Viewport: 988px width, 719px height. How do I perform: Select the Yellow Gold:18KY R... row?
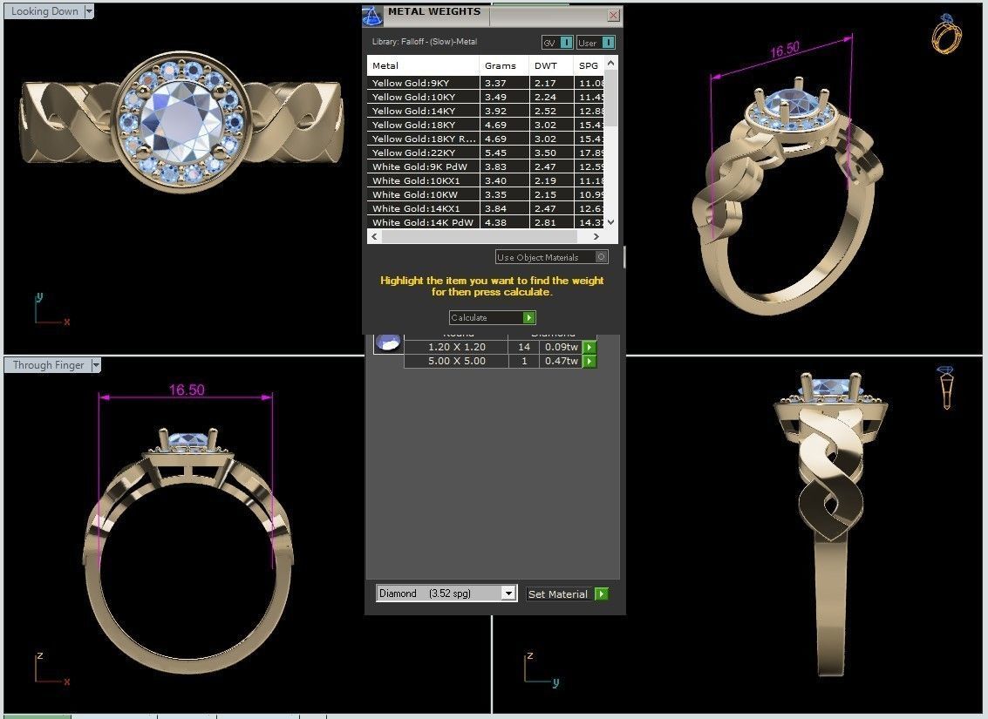[485, 139]
